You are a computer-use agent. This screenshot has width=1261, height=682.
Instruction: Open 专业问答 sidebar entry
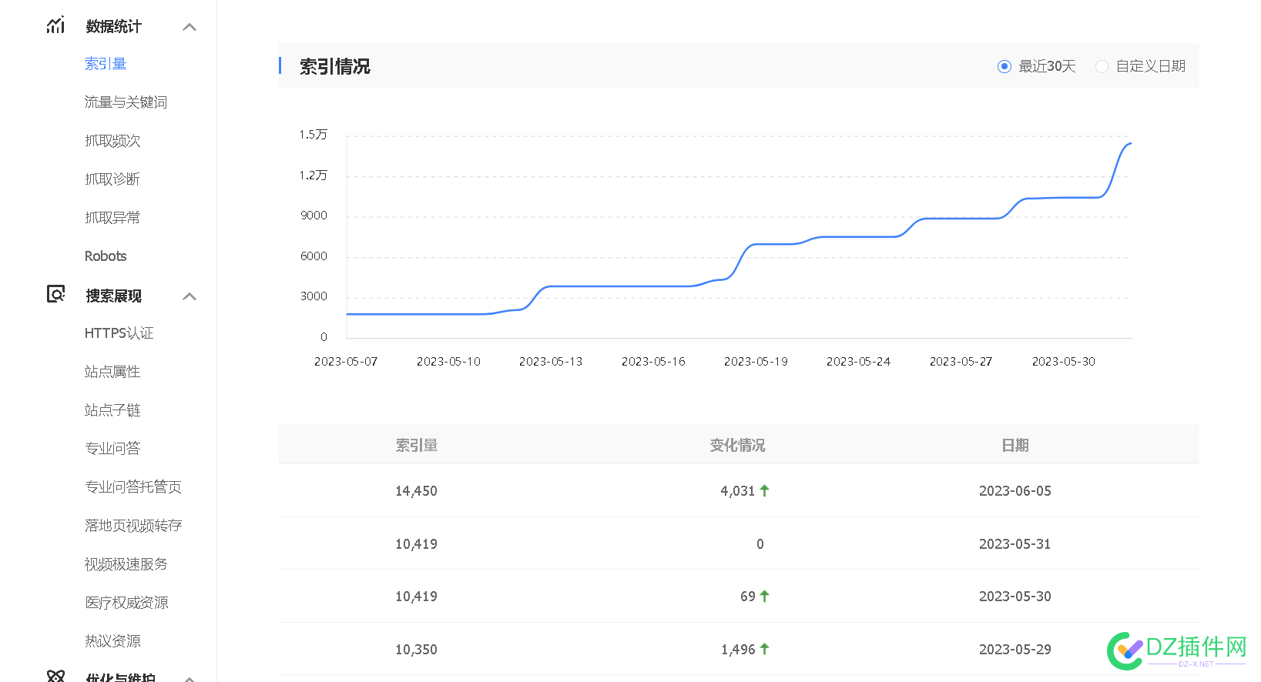click(x=112, y=448)
